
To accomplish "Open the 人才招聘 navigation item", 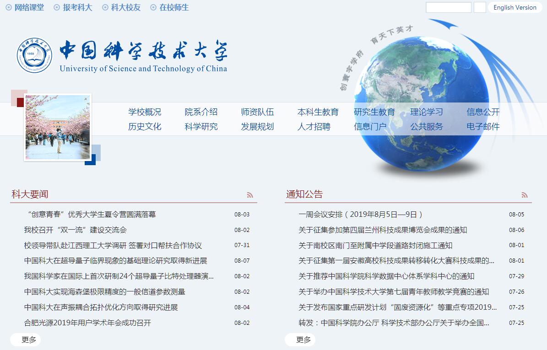I will (x=314, y=127).
